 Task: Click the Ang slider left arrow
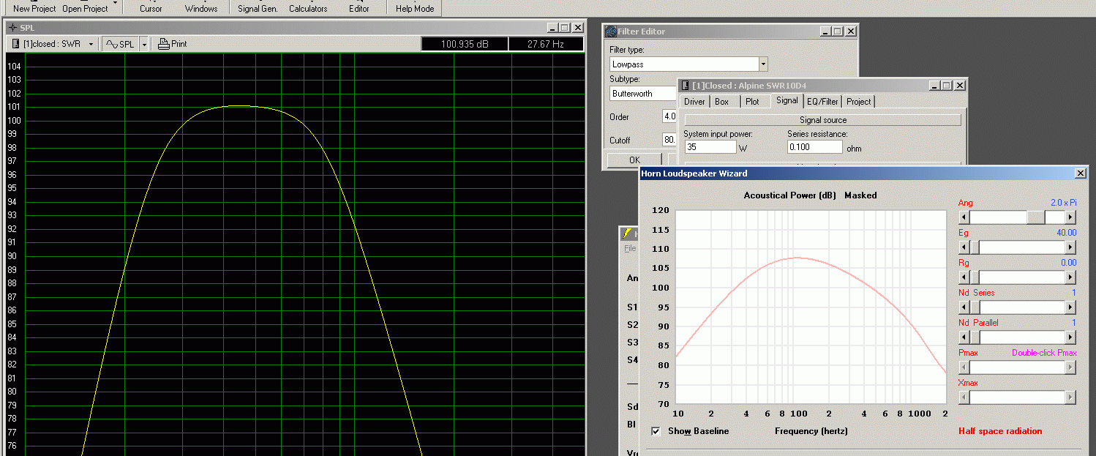(x=964, y=217)
